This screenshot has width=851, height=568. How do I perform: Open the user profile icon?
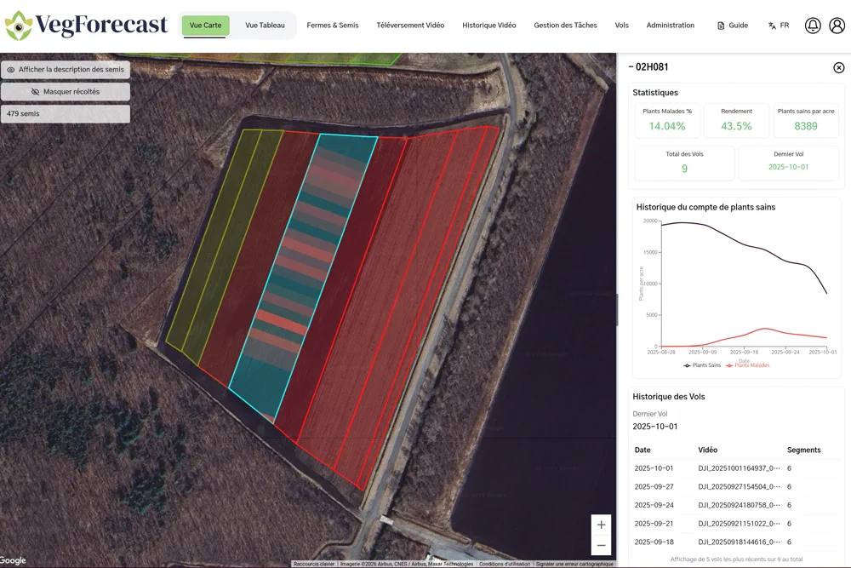837,26
